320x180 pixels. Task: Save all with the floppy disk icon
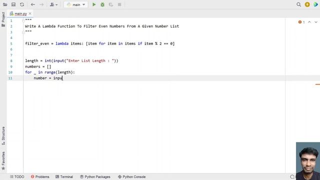click(x=13, y=4)
